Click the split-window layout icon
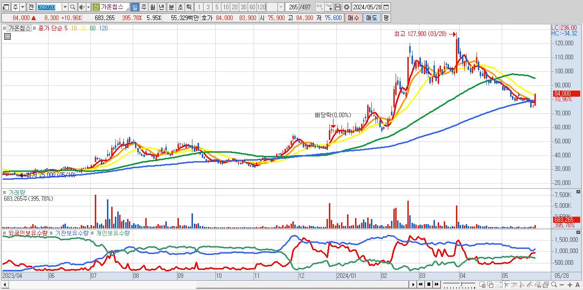This screenshot has width=583, height=290. (483, 284)
